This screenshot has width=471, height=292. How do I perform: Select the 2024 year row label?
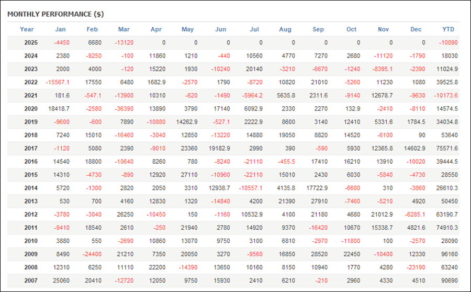tap(31, 56)
